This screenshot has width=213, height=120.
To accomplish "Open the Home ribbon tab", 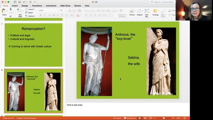I will click(x=6, y=6).
